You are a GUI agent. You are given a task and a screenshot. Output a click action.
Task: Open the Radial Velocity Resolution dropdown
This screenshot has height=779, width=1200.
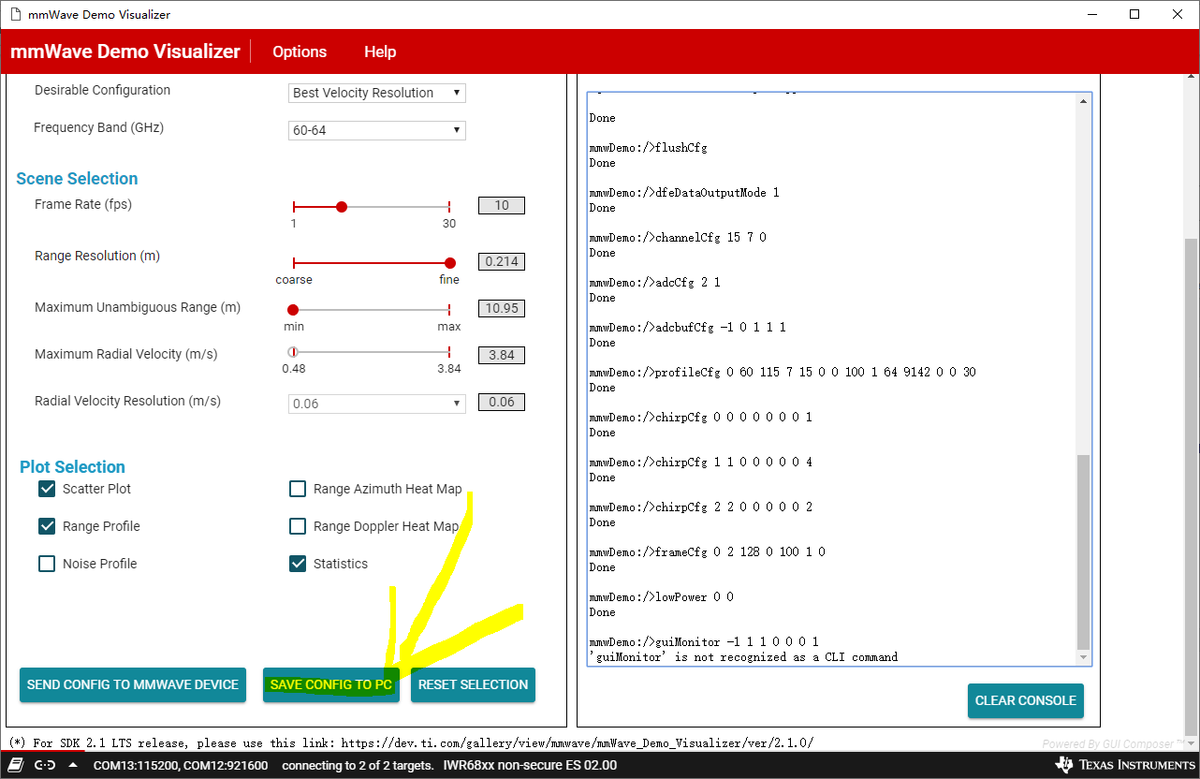click(377, 404)
